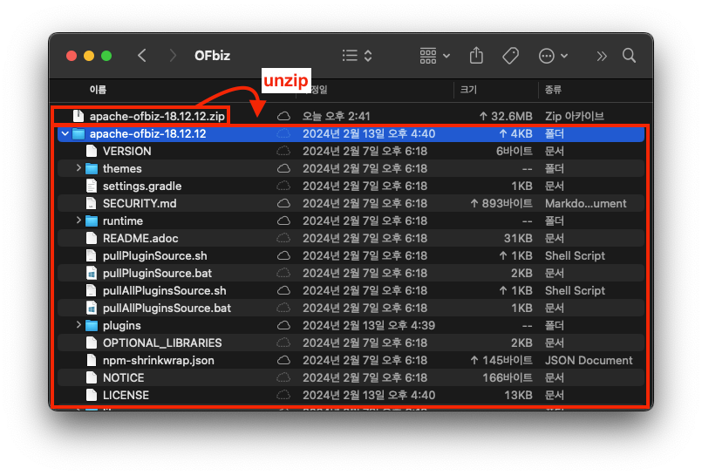
Task: Click the runtime folder icon
Action: (x=92, y=221)
